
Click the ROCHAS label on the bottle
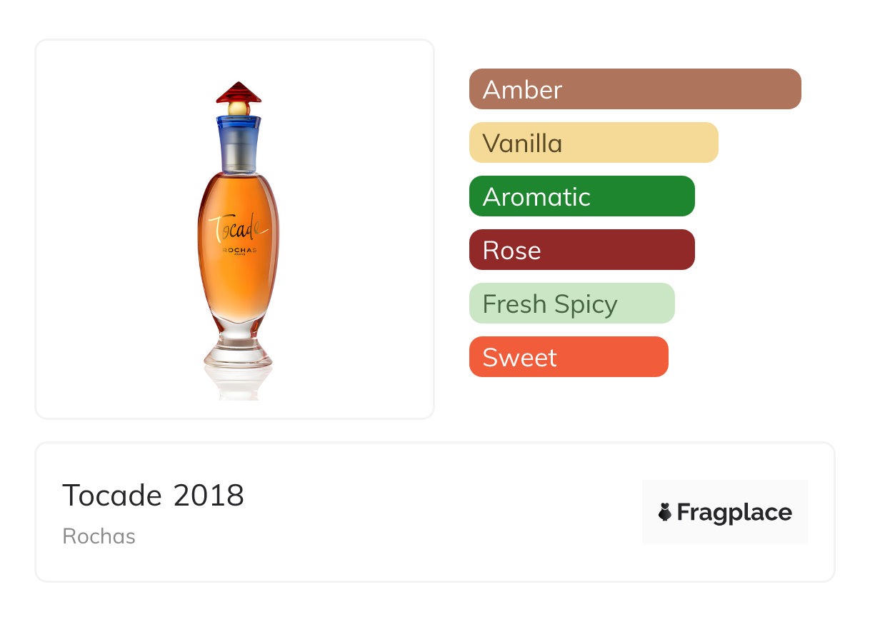click(x=239, y=251)
